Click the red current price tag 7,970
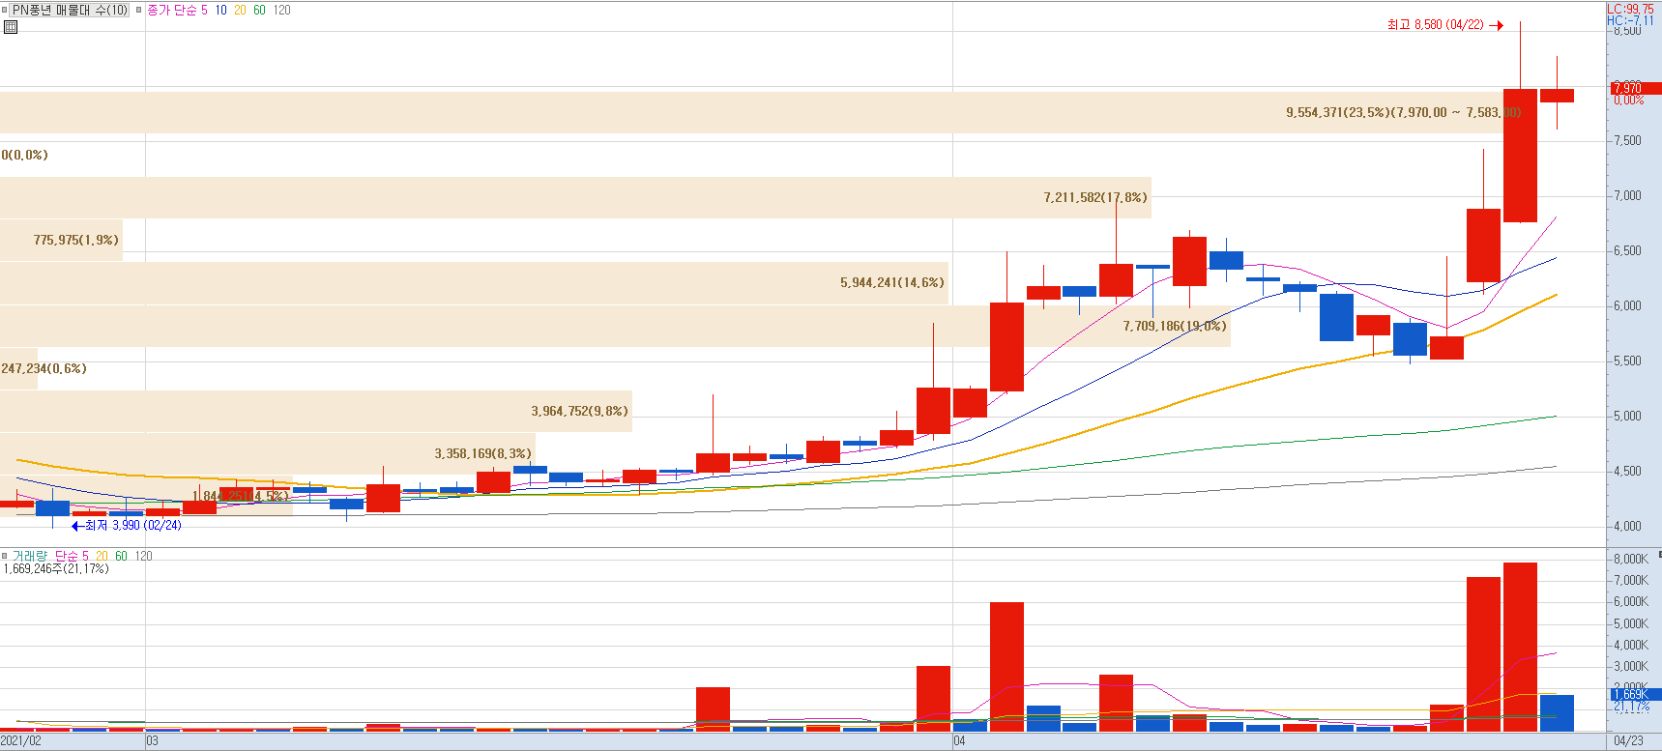The height and width of the screenshot is (751, 1662). point(1636,88)
